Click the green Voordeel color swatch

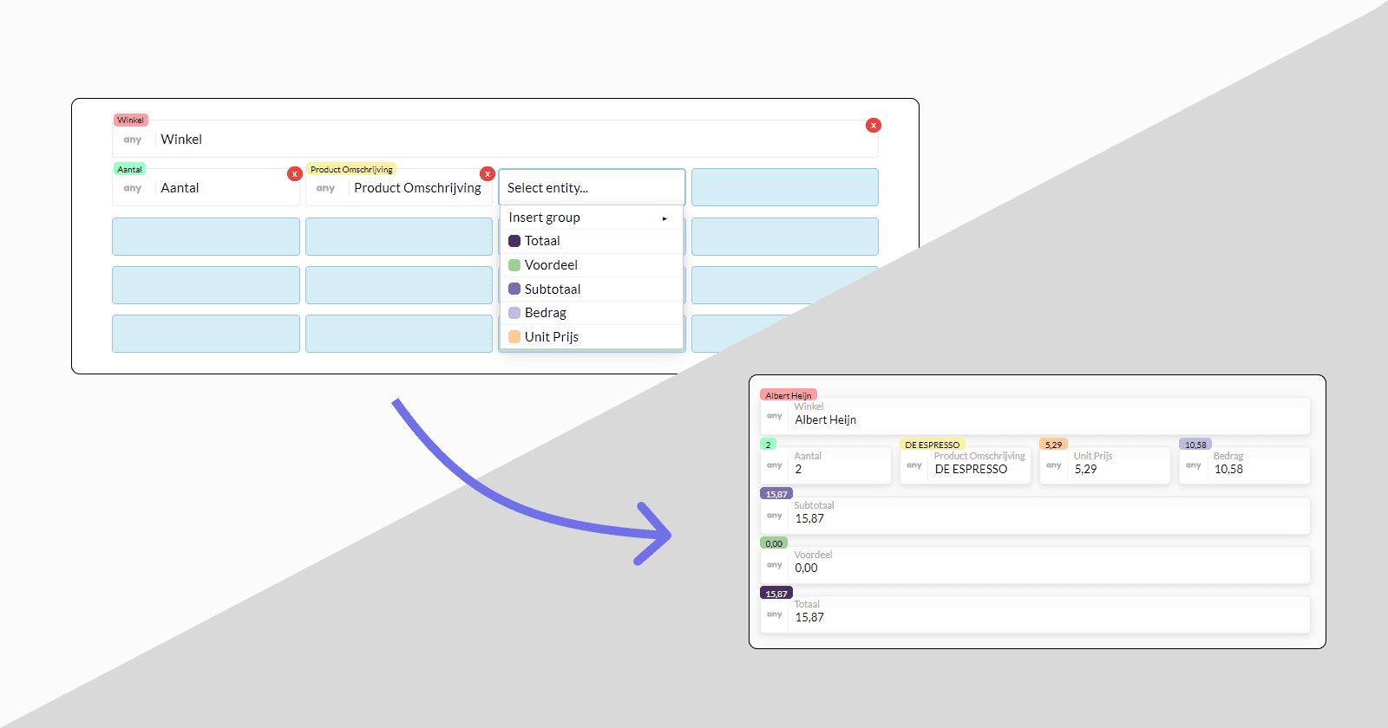(514, 265)
